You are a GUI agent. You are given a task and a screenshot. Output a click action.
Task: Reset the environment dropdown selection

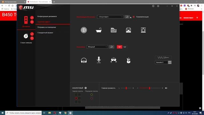tap(127, 17)
